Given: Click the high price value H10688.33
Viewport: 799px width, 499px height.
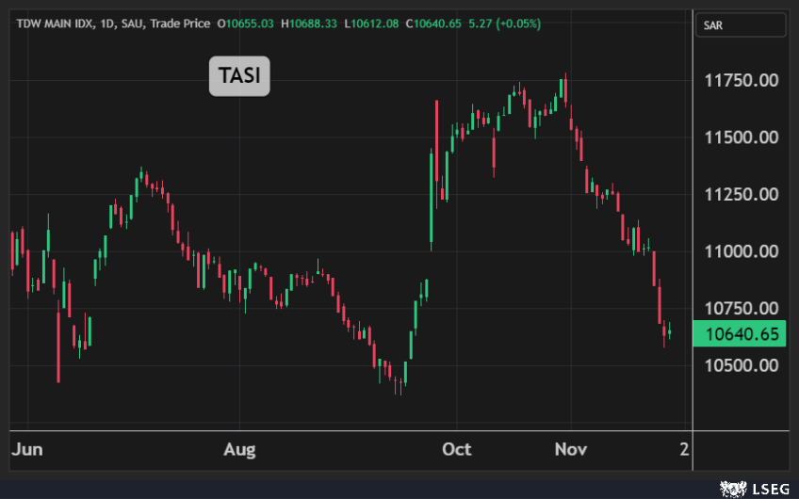Looking at the screenshot, I should (x=314, y=23).
